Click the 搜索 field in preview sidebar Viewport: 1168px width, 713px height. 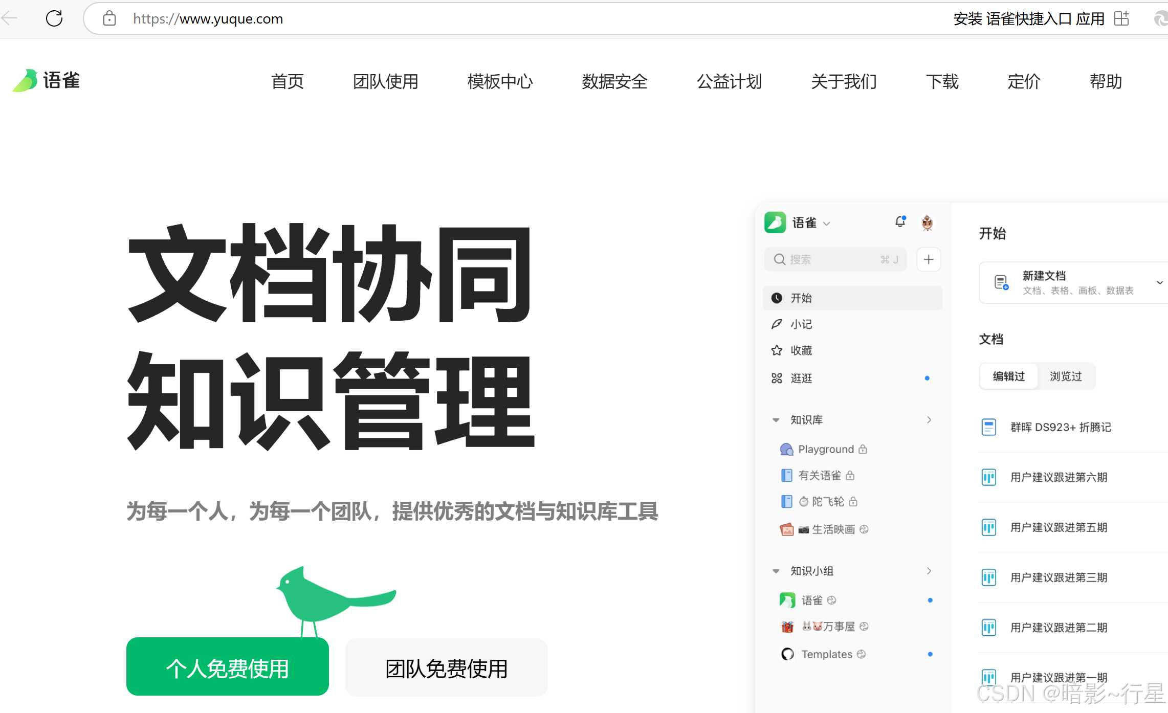tap(835, 259)
